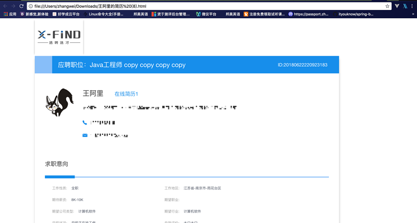Show more bookmarks with the overflow chevron
The image size is (417, 223).
413,14
